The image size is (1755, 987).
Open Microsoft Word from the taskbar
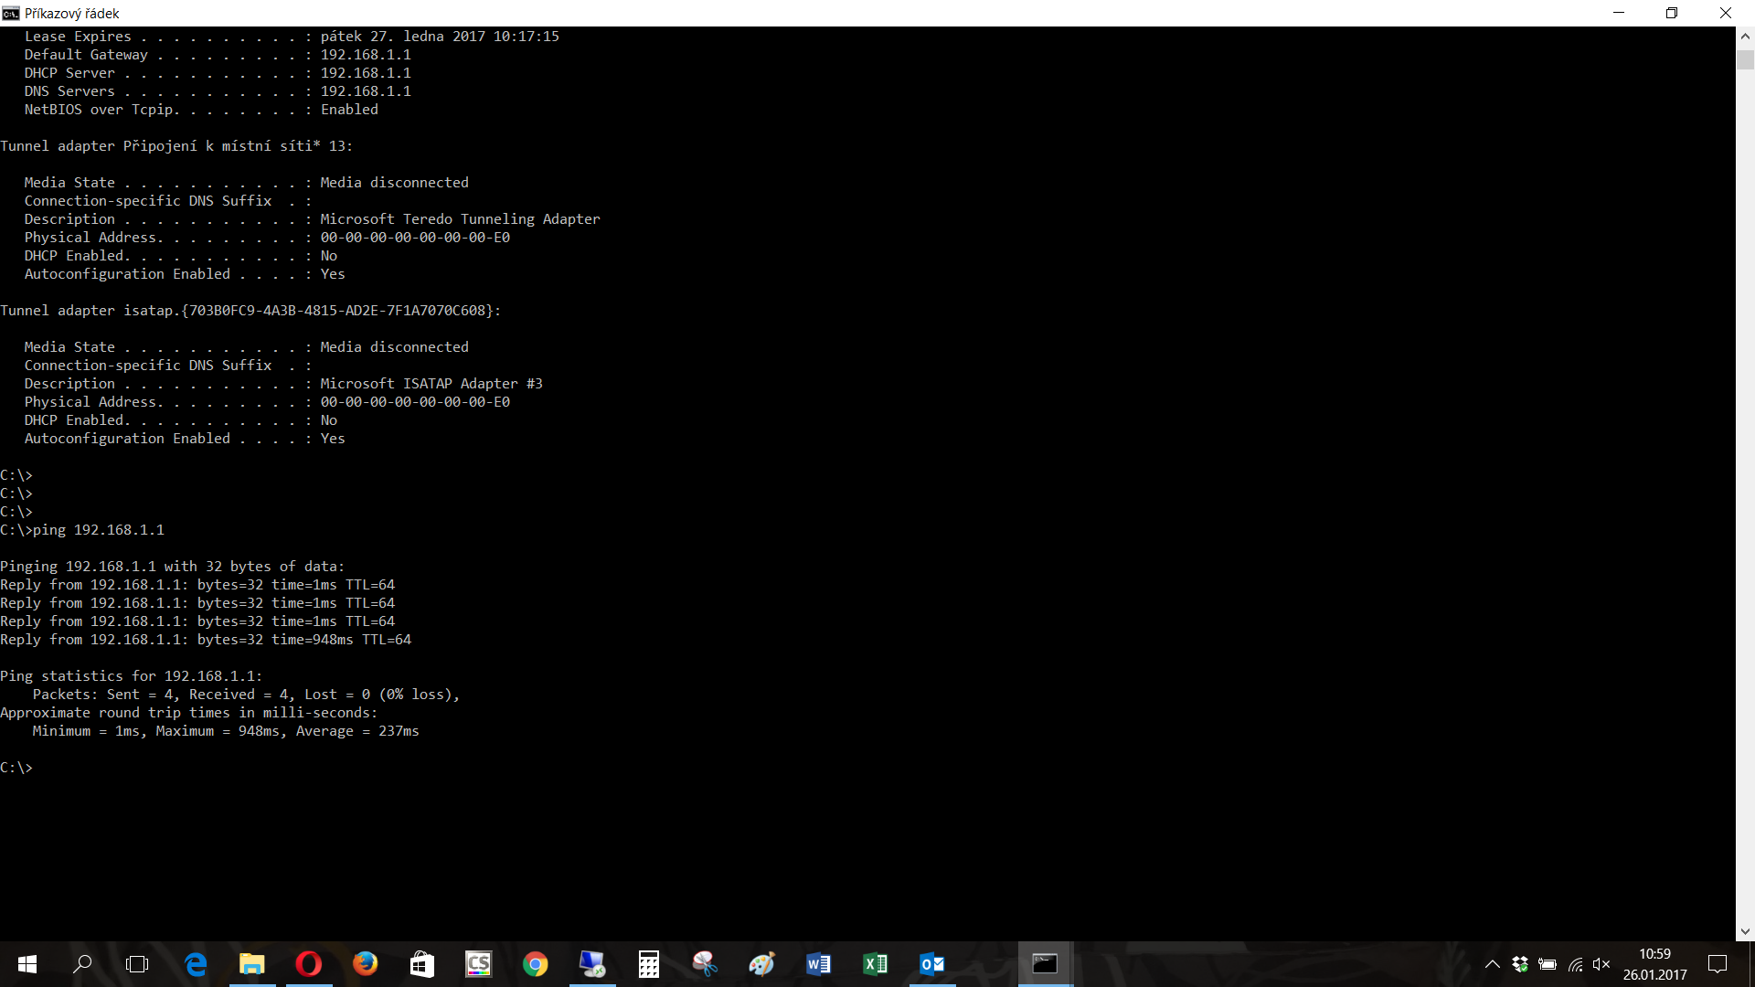[819, 964]
